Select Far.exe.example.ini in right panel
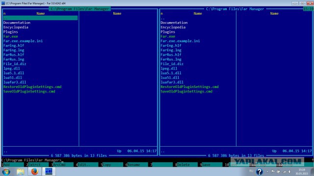 (180, 41)
